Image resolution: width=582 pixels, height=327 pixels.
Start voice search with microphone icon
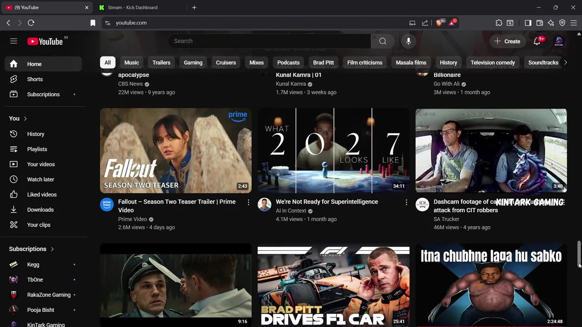(x=408, y=41)
